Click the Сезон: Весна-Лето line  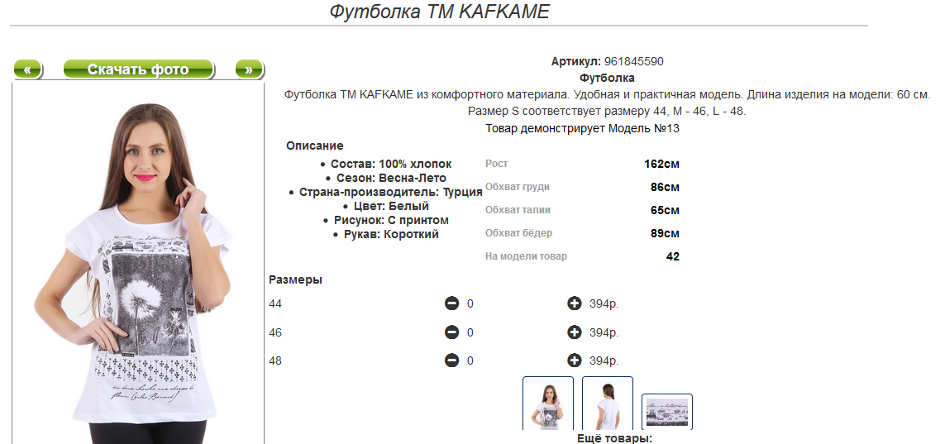coord(391,178)
